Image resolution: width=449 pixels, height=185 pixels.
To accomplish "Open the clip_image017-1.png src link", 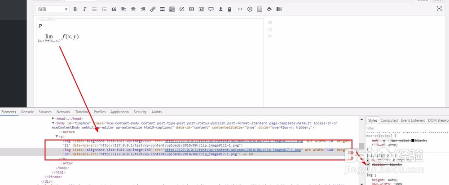I will click(233, 150).
